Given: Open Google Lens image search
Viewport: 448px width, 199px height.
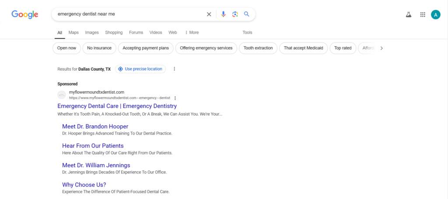Looking at the screenshot, I should pos(235,14).
